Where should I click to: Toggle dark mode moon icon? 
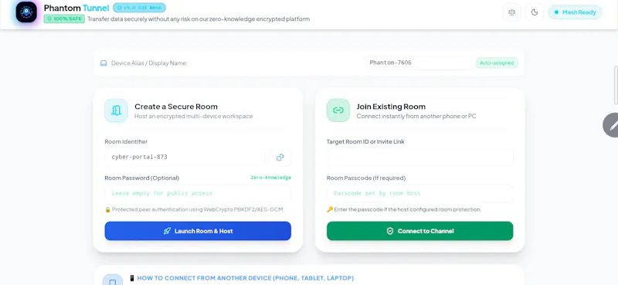535,12
